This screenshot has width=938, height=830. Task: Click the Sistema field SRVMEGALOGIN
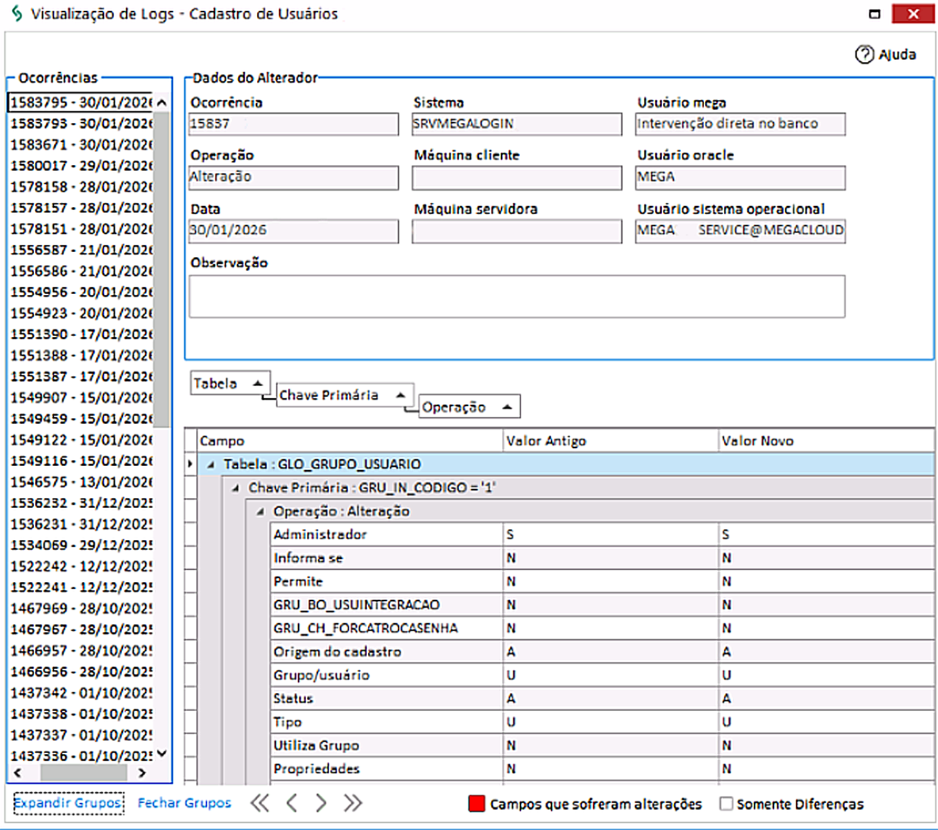[x=517, y=124]
